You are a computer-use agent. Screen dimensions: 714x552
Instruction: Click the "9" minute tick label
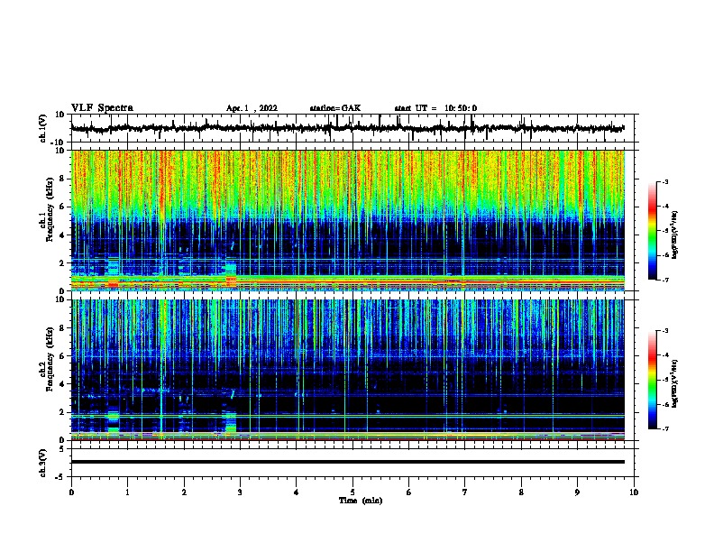pos(577,492)
